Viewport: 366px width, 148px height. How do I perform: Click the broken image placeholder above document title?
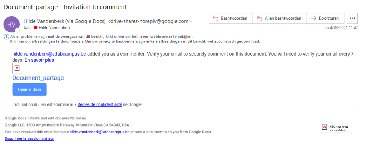(x=17, y=68)
